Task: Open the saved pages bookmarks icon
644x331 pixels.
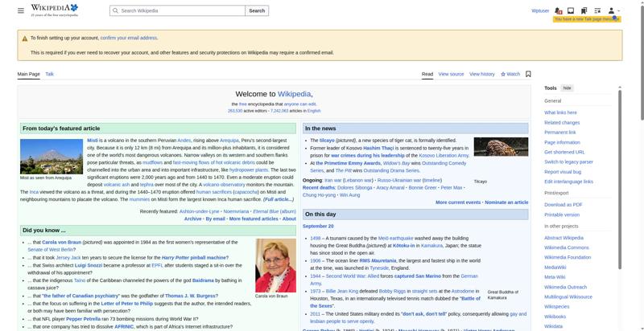Action: pos(584,10)
